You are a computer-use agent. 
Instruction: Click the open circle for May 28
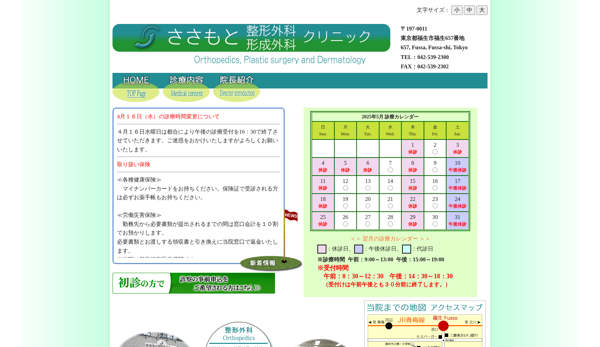click(x=390, y=224)
